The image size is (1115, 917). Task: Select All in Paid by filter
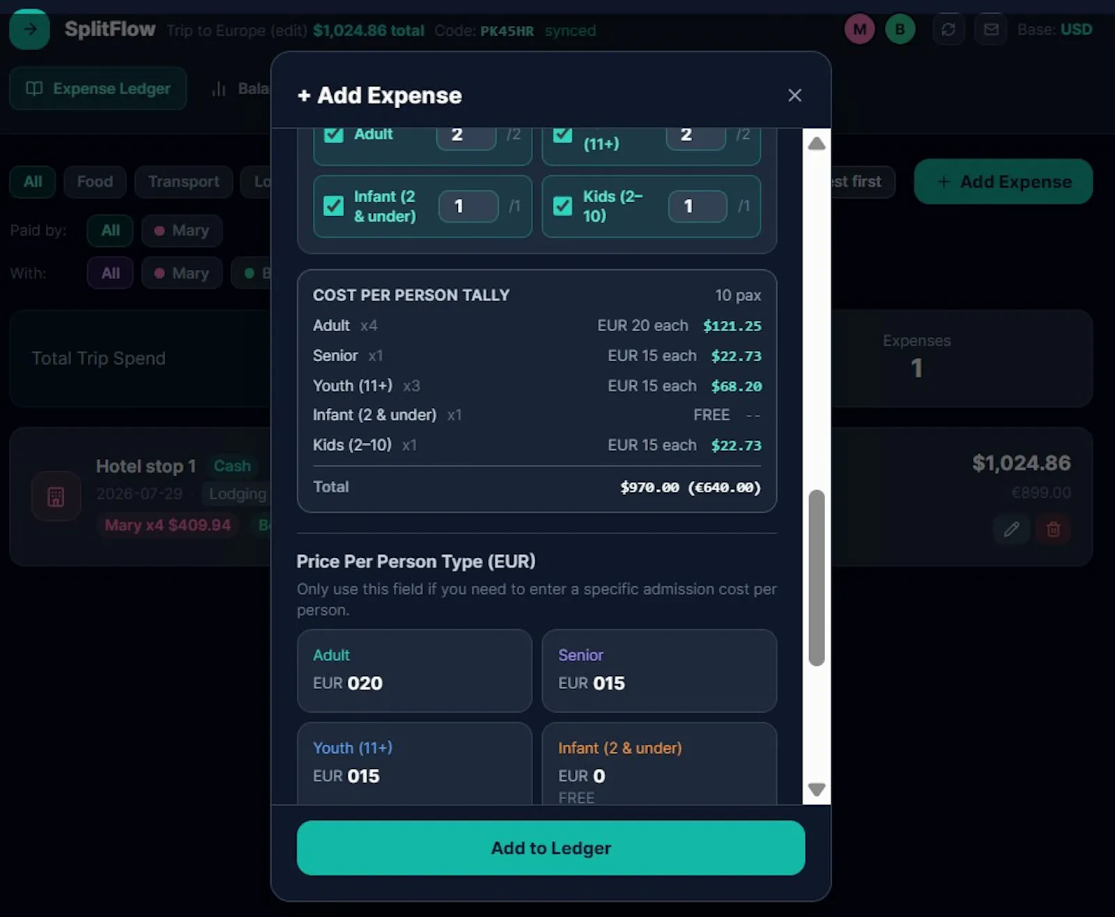pos(110,231)
